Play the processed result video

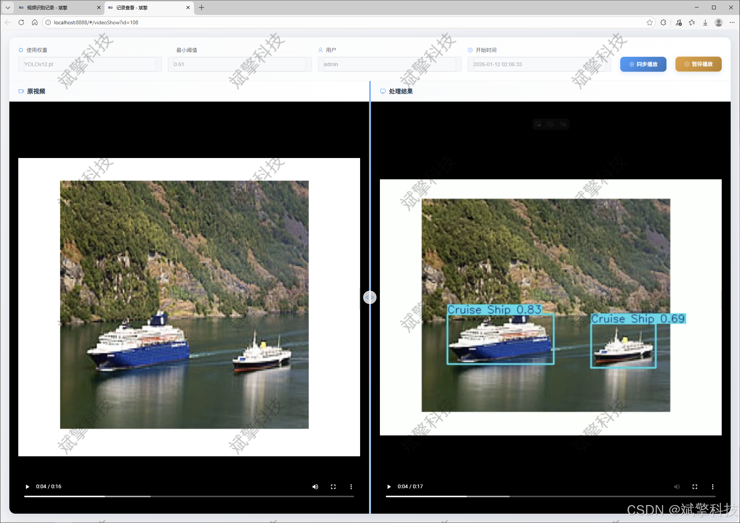[389, 486]
